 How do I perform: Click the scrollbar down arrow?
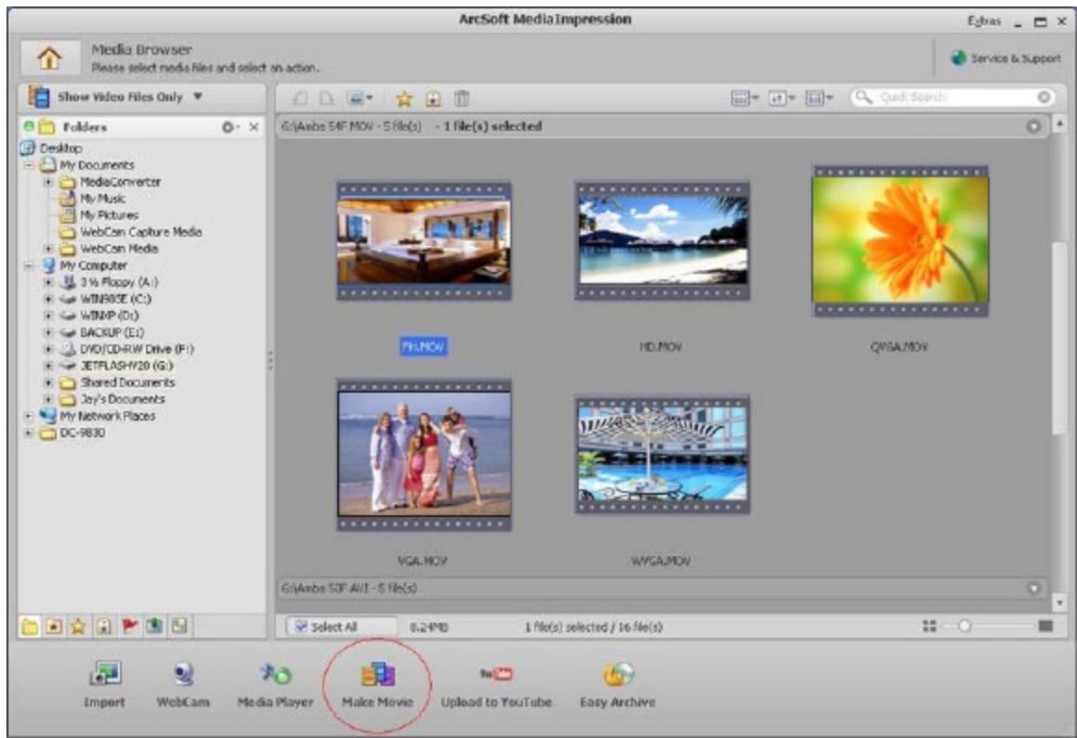(1060, 602)
